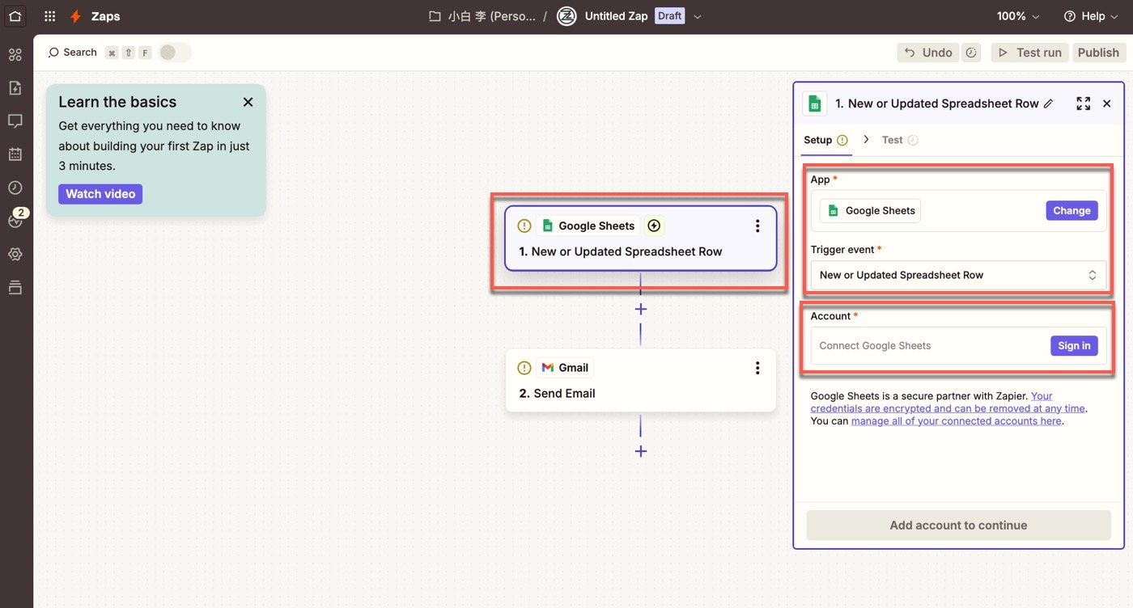Open the gear settings icon in the sidebar
The image size is (1133, 608).
point(15,254)
